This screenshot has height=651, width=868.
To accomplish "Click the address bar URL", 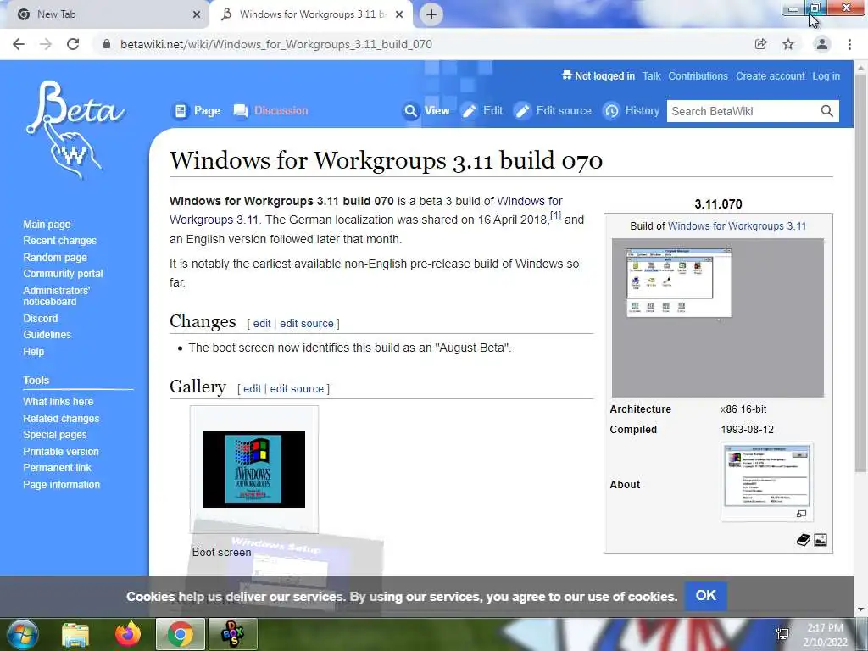I will click(x=276, y=44).
